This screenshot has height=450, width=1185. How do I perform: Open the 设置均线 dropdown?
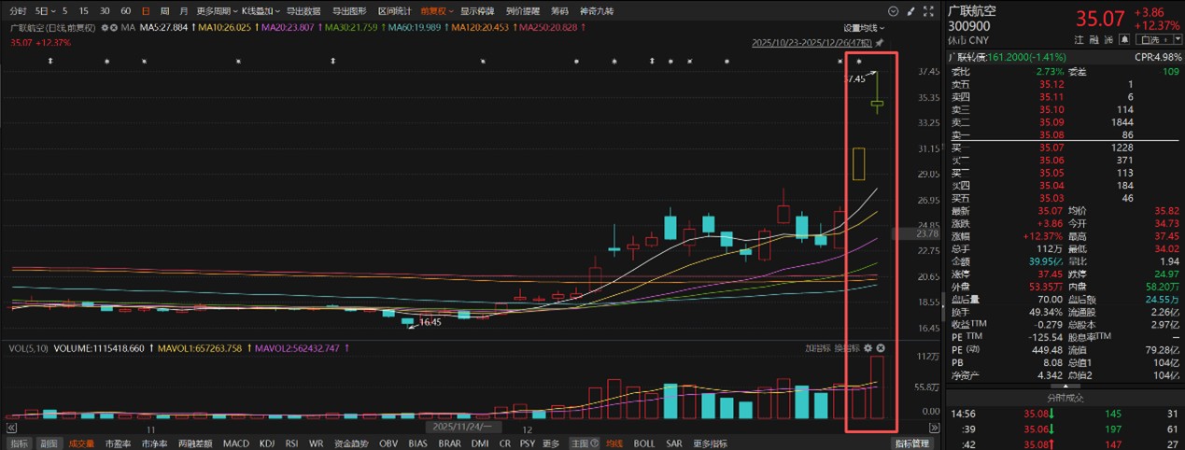(865, 28)
